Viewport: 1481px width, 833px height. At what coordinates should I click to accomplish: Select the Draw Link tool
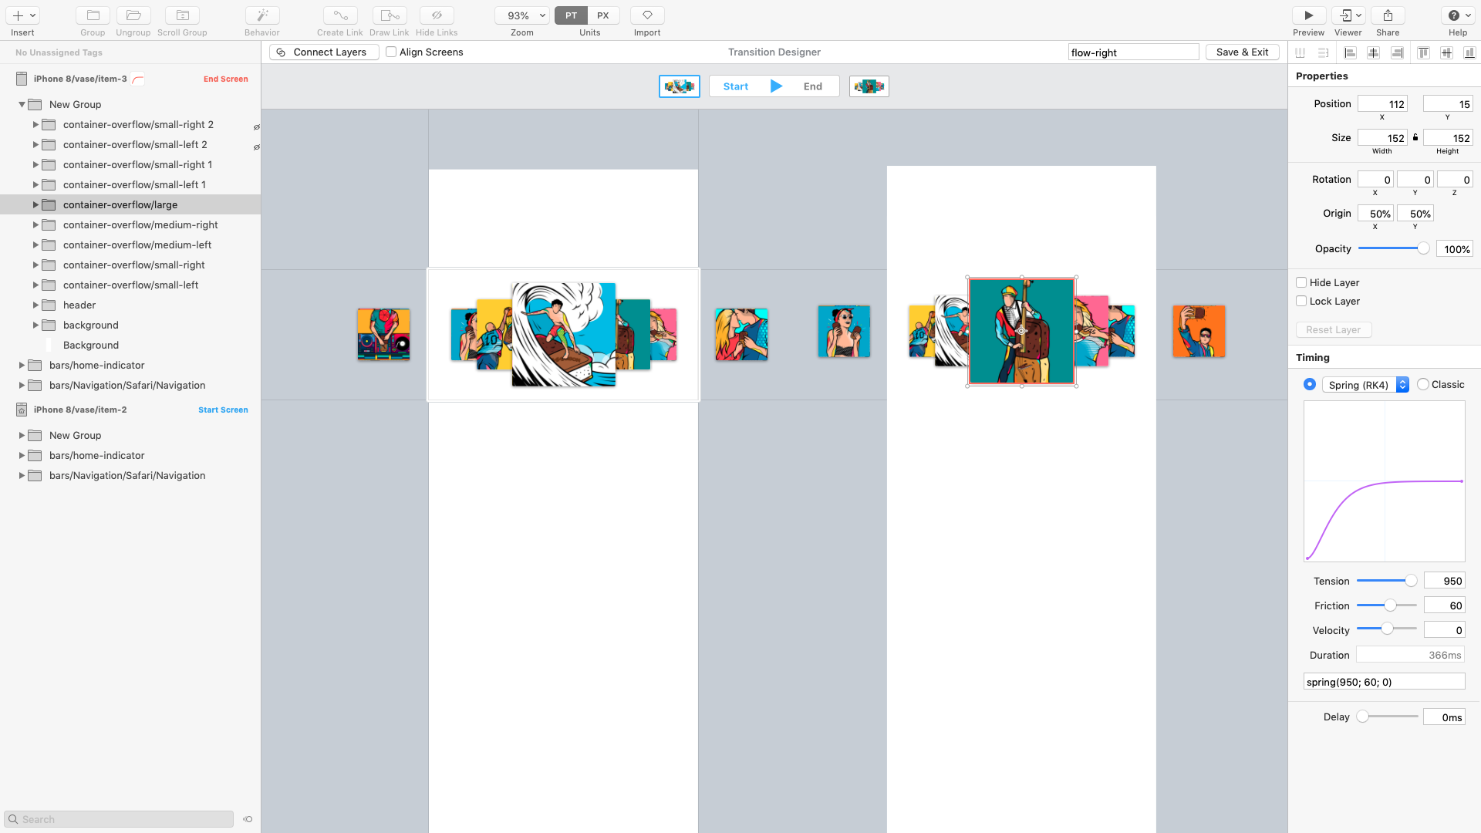point(390,15)
